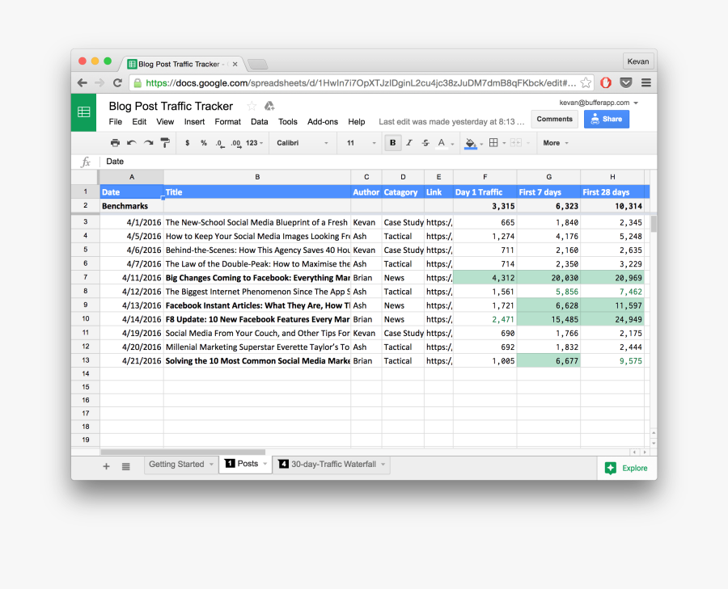
Task: Expand the More toolbar options
Action: click(x=555, y=143)
